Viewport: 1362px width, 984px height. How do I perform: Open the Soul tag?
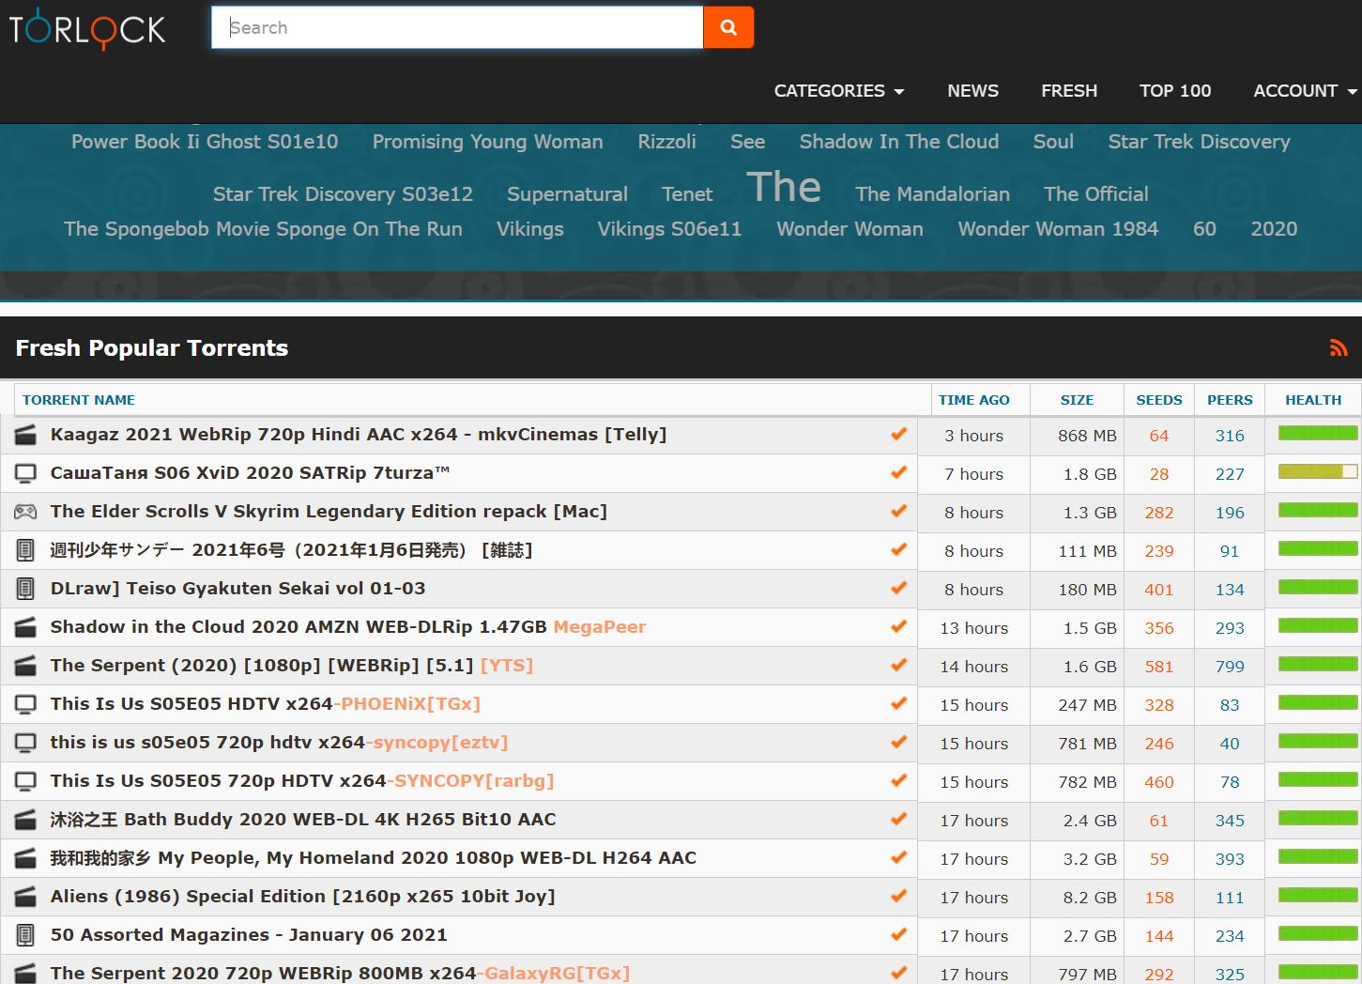1053,142
